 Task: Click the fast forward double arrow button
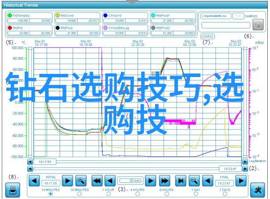[165, 180]
